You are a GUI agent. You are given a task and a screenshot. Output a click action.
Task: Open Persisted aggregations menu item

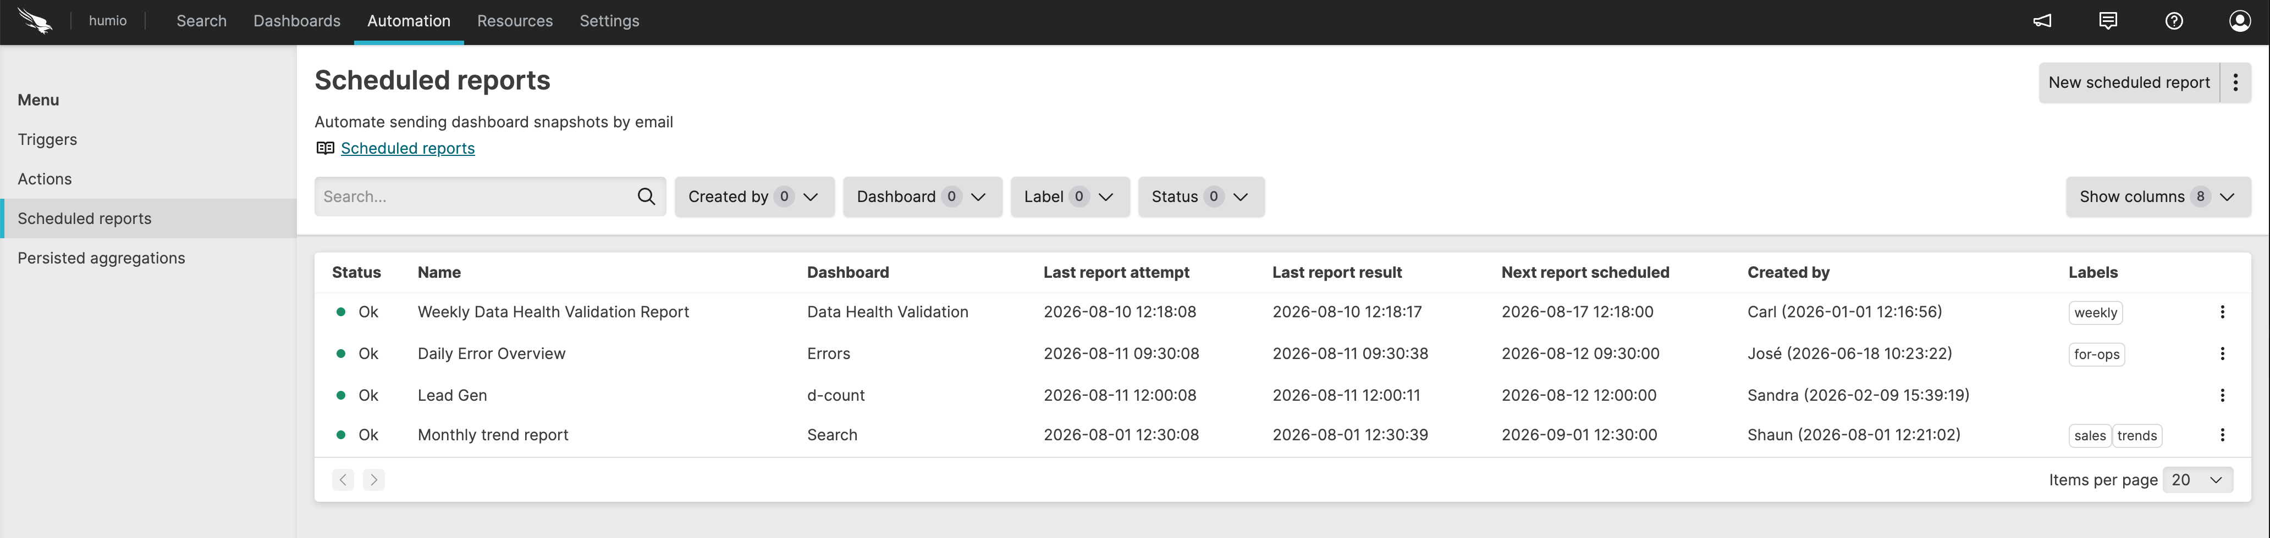point(101,259)
